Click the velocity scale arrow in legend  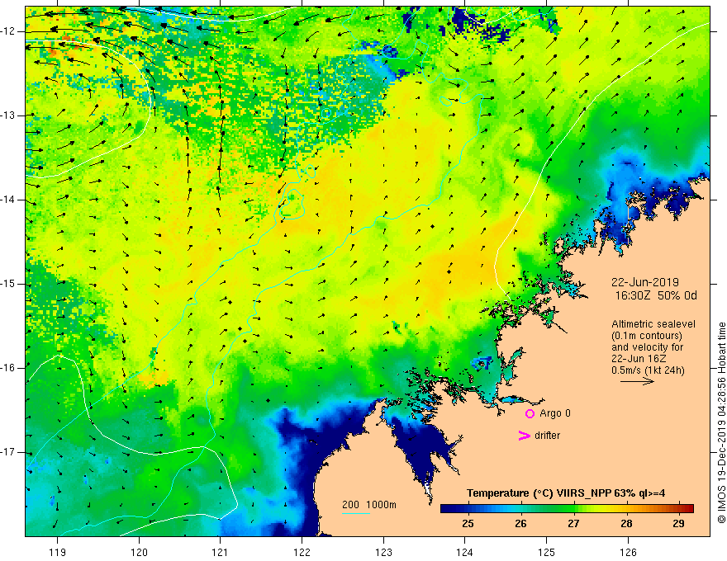[637, 381]
